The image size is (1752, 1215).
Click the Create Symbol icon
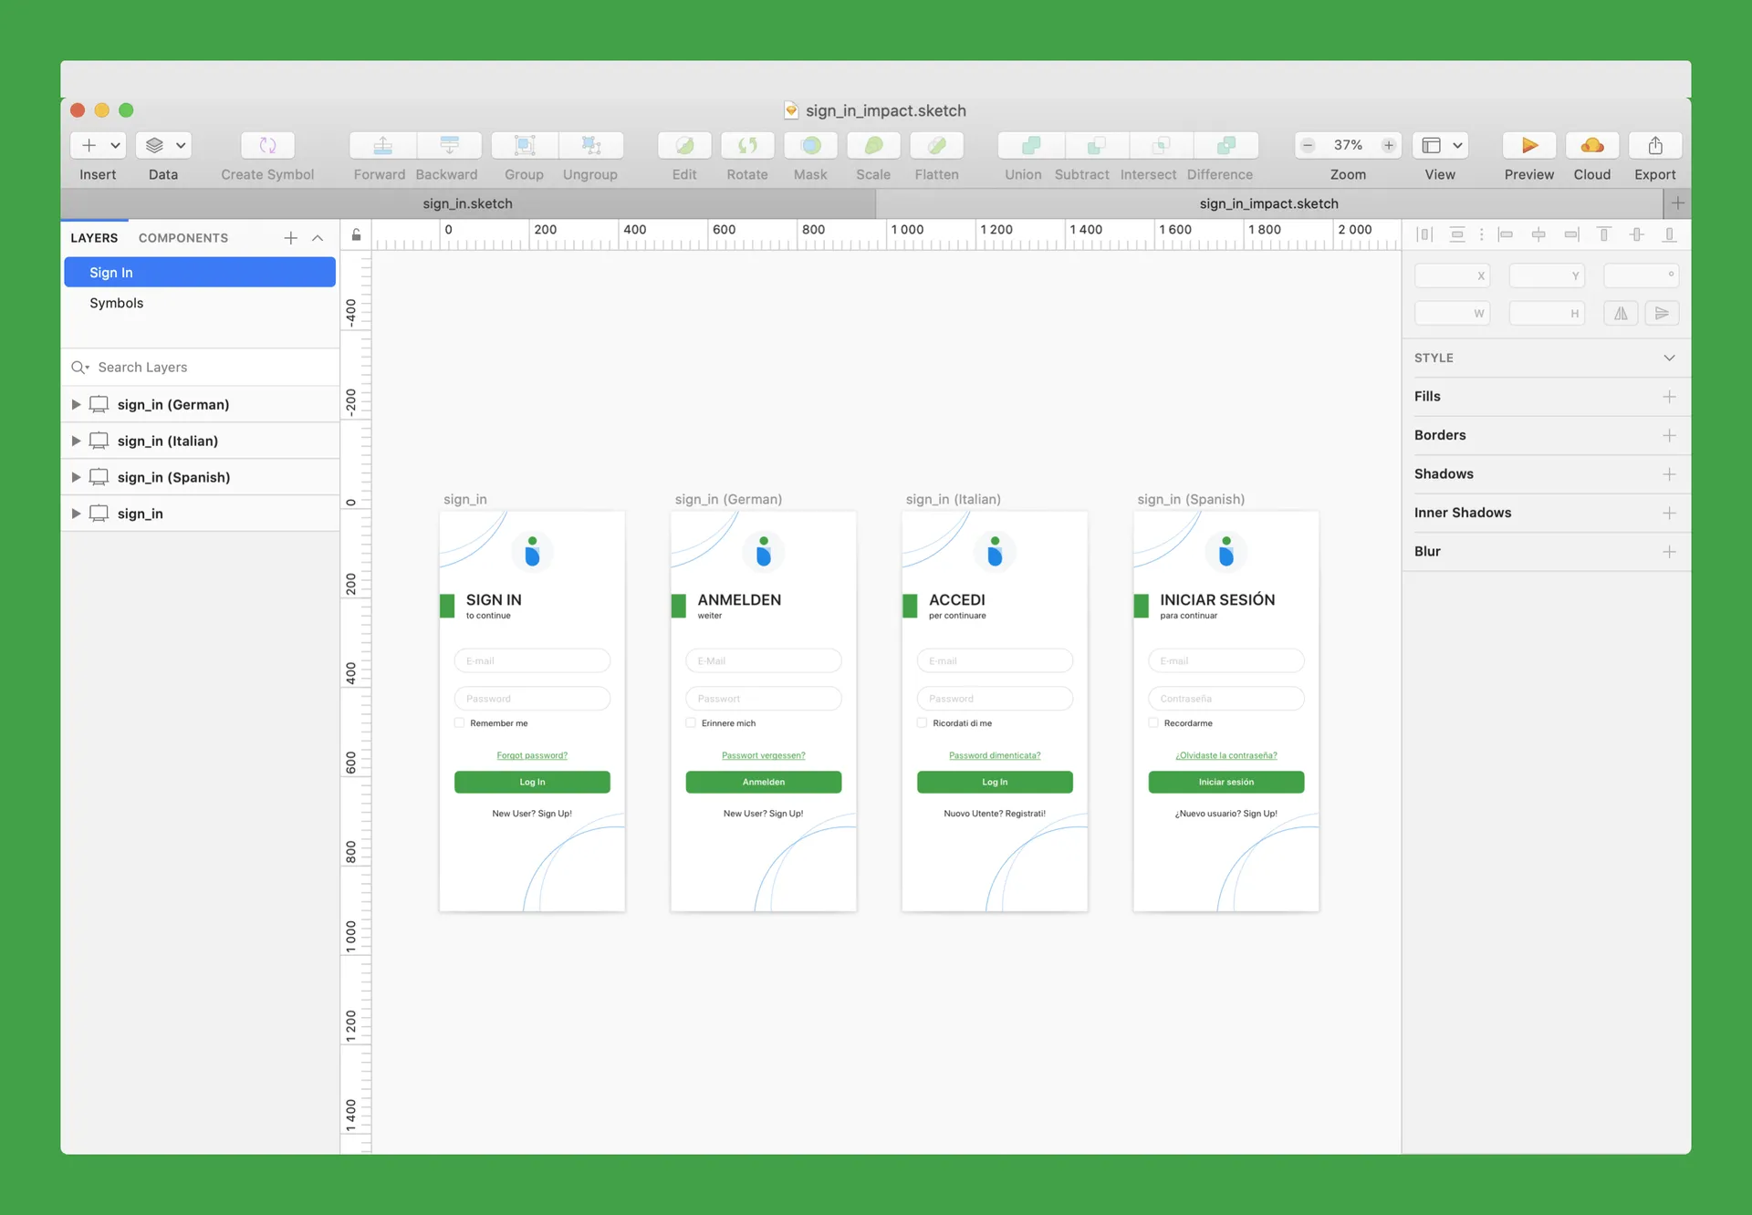[x=267, y=145]
